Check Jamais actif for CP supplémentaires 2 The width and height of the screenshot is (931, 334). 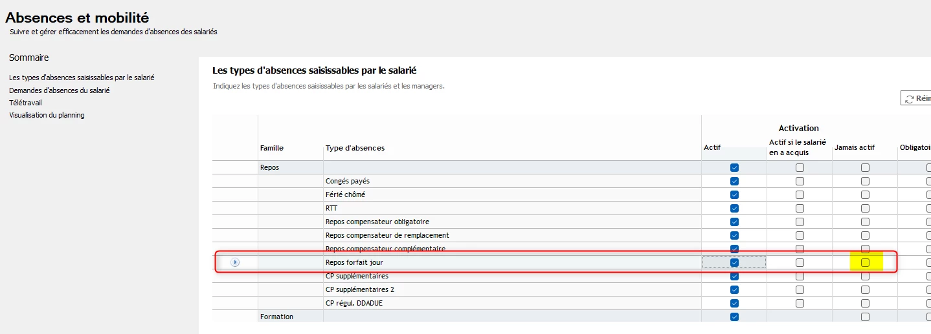[865, 289]
